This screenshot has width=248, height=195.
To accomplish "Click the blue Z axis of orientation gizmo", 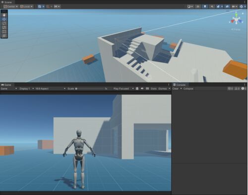I will 241,21.
